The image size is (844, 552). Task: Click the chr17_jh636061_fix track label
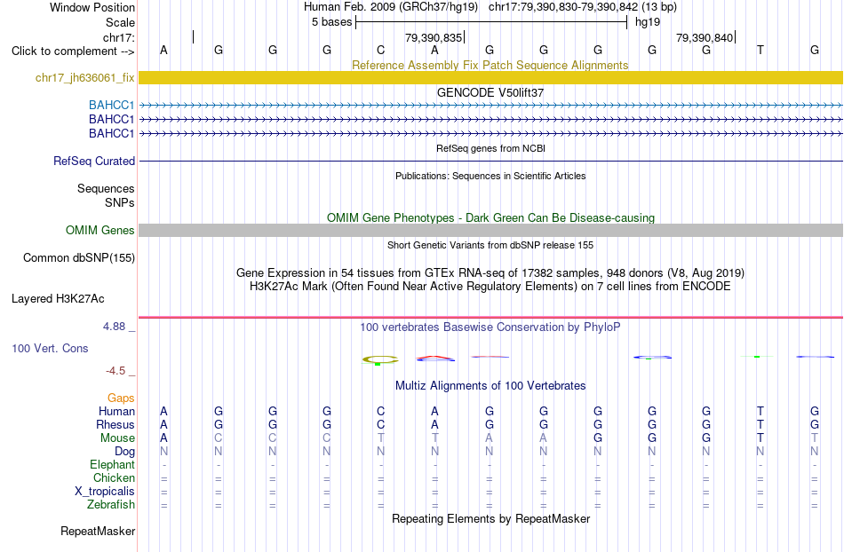84,78
